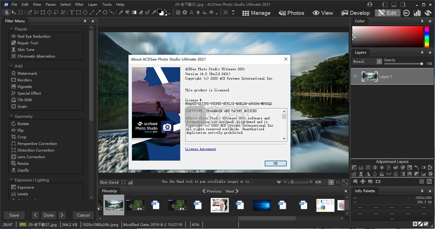Click the Done button

pos(49,215)
